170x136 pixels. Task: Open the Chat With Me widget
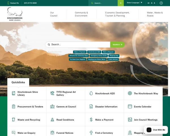tap(156, 130)
